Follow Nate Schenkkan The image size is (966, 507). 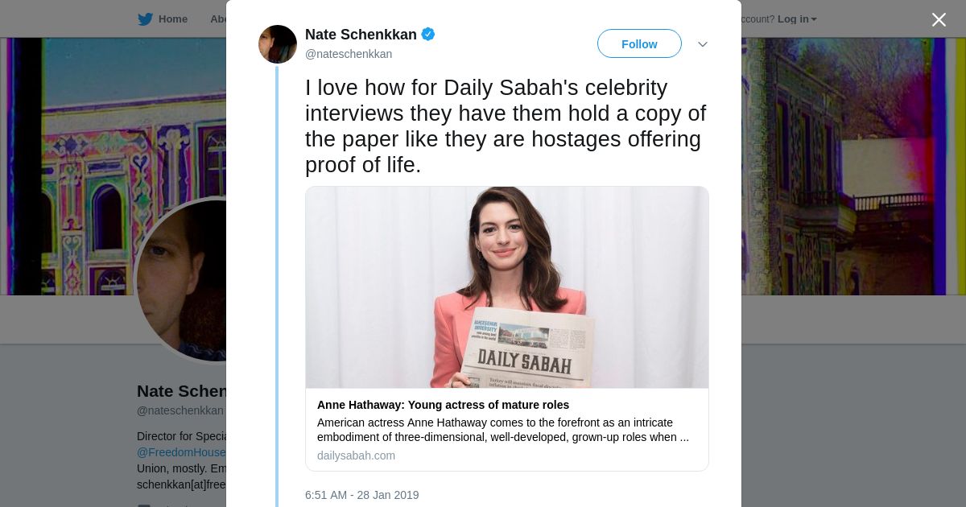[639, 44]
